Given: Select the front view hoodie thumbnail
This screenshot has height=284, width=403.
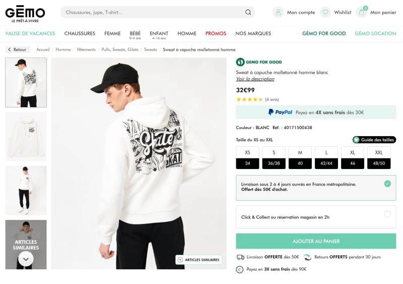Looking at the screenshot, I should coord(26,136).
